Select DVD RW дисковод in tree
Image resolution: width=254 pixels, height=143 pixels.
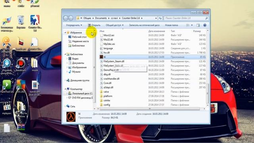[81, 98]
